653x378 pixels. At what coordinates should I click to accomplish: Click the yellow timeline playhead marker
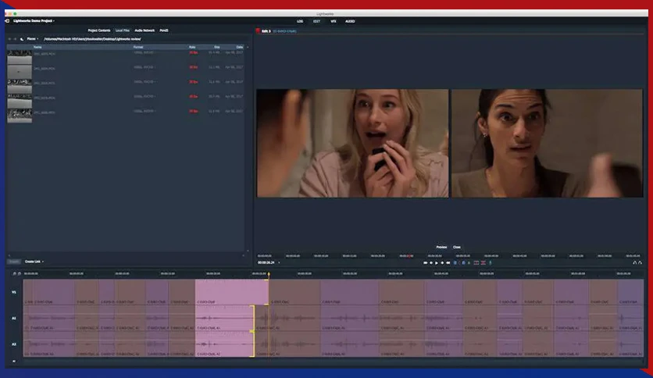(x=269, y=274)
